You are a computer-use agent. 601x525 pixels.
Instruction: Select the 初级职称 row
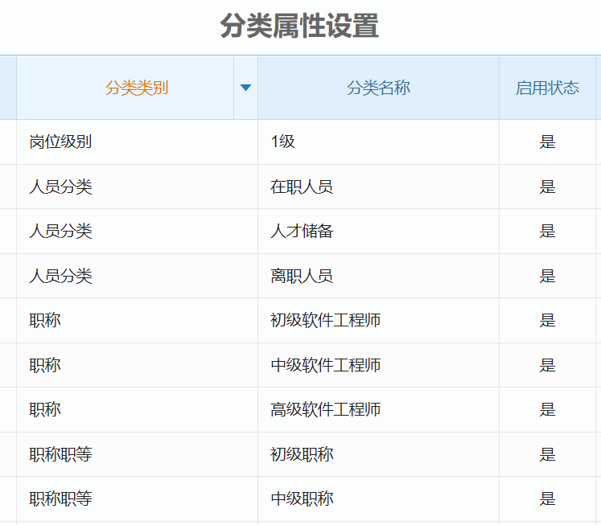click(302, 455)
